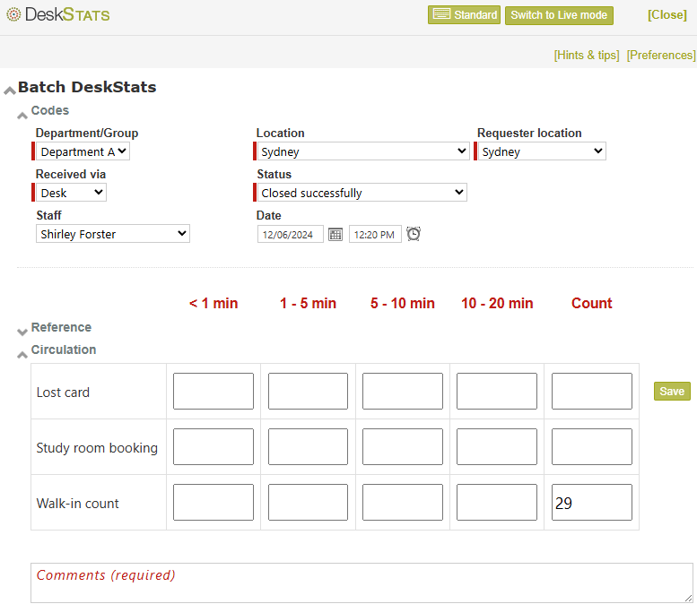Open the Department/Group dropdown
The image size is (697, 604).
(x=83, y=151)
